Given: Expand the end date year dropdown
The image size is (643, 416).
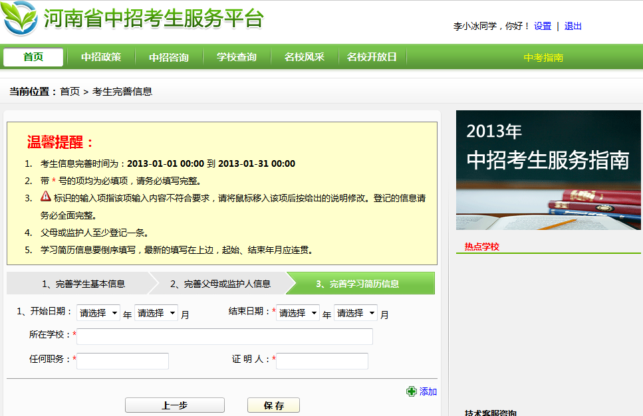Looking at the screenshot, I should tap(298, 313).
